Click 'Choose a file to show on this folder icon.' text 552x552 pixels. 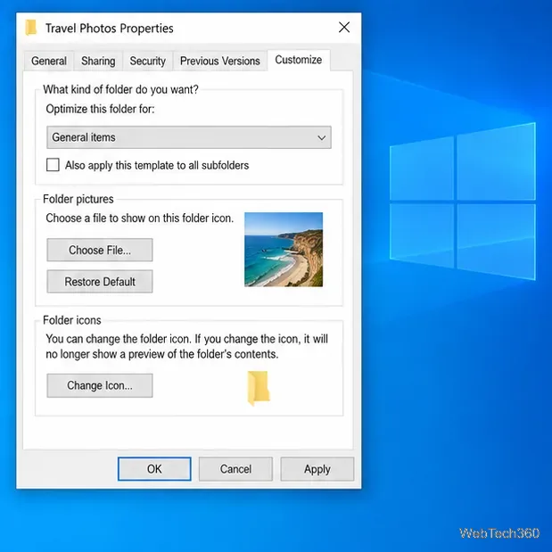coord(140,218)
